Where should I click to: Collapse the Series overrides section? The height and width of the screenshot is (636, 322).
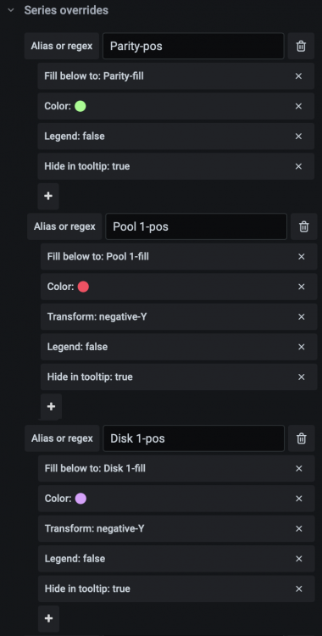tap(11, 10)
